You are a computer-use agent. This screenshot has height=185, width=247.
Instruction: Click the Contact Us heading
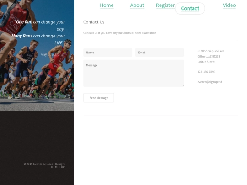click(x=94, y=22)
